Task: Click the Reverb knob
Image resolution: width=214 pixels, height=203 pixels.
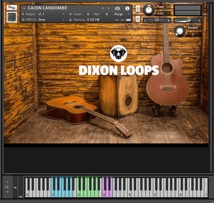Action: [x=179, y=31]
